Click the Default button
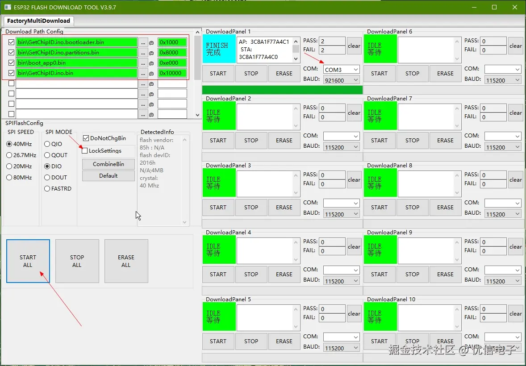 tap(109, 176)
